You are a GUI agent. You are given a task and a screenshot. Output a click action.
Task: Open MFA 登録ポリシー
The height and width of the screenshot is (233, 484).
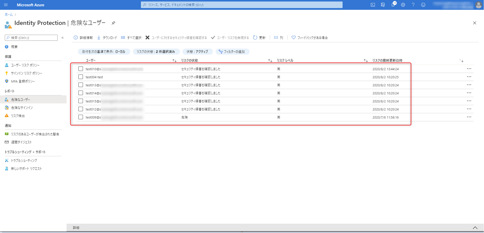pos(23,81)
